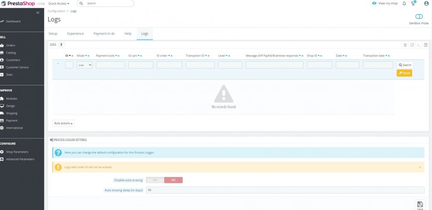Switch to the Setup tab
432x210 pixels.
click(53, 34)
